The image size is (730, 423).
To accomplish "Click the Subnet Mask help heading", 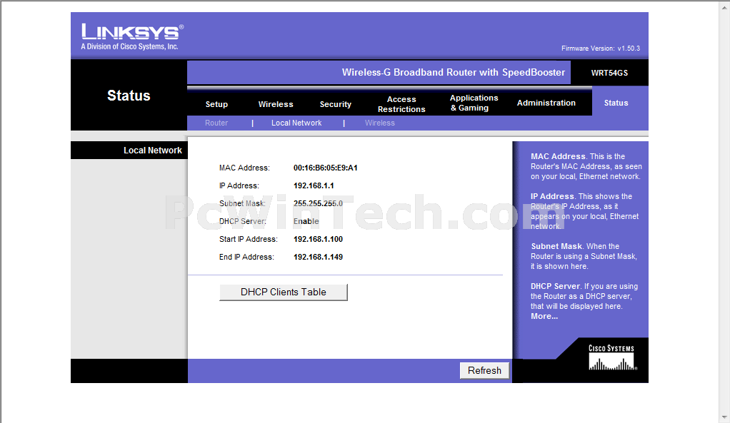I will coord(556,246).
